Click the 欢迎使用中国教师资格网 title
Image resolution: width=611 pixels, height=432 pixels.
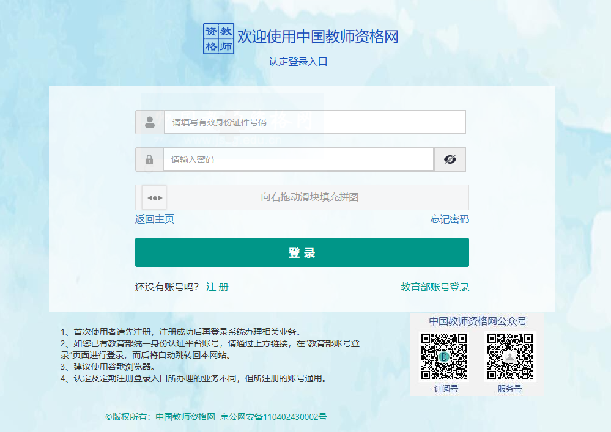[x=317, y=37]
